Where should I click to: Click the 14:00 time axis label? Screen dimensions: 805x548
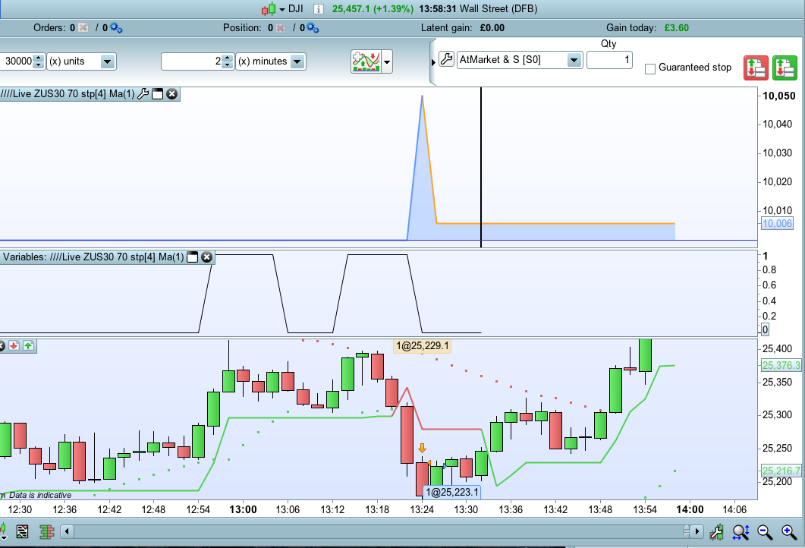point(690,509)
